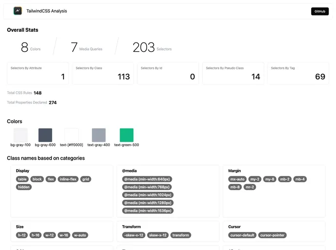This screenshot has height=250, width=336.
Task: Click the w-auto size tag
Action: click(x=80, y=235)
